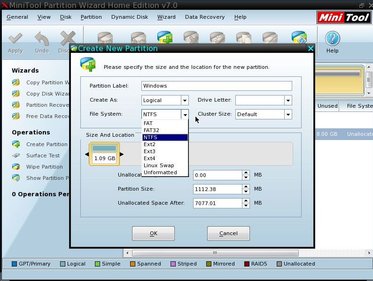Open the Disk menu

click(66, 17)
